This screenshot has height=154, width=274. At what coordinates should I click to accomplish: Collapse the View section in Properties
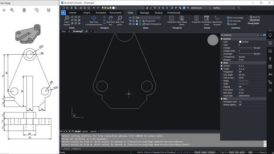pyautogui.click(x=222, y=63)
